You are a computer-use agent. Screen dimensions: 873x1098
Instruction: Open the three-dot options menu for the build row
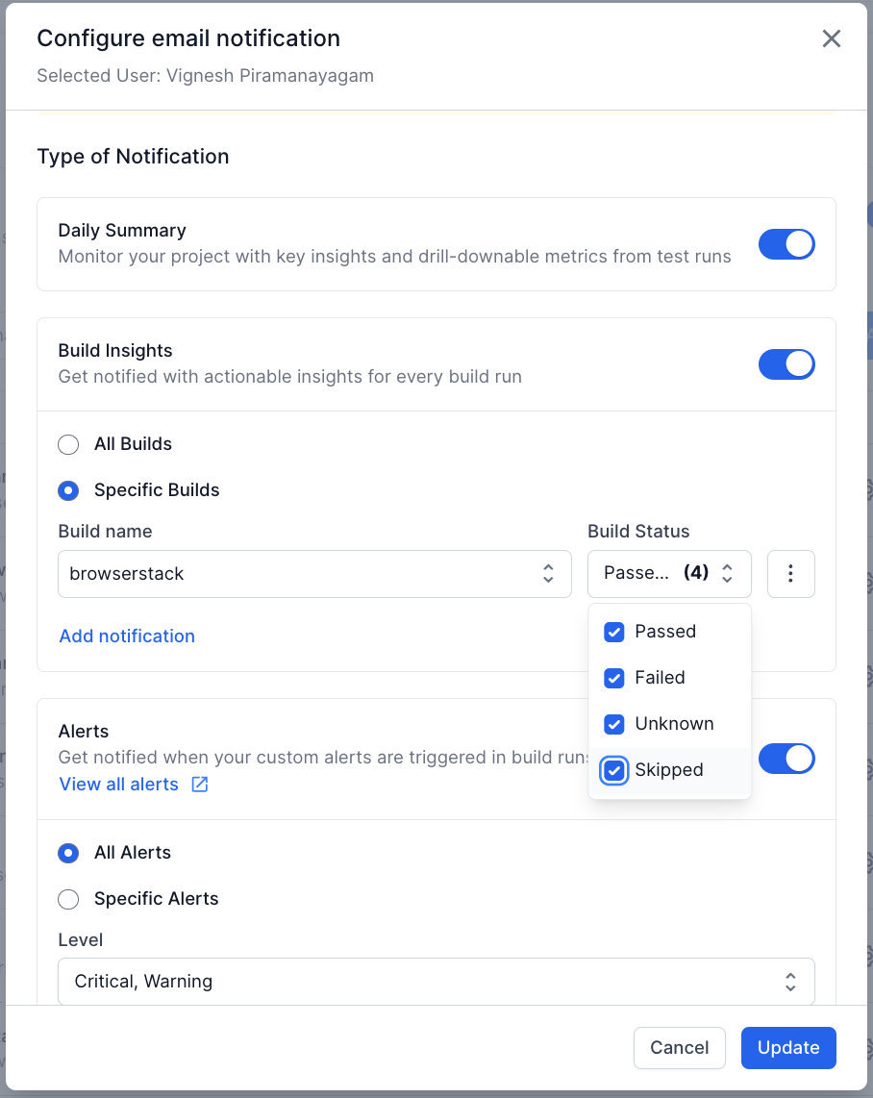(x=790, y=574)
